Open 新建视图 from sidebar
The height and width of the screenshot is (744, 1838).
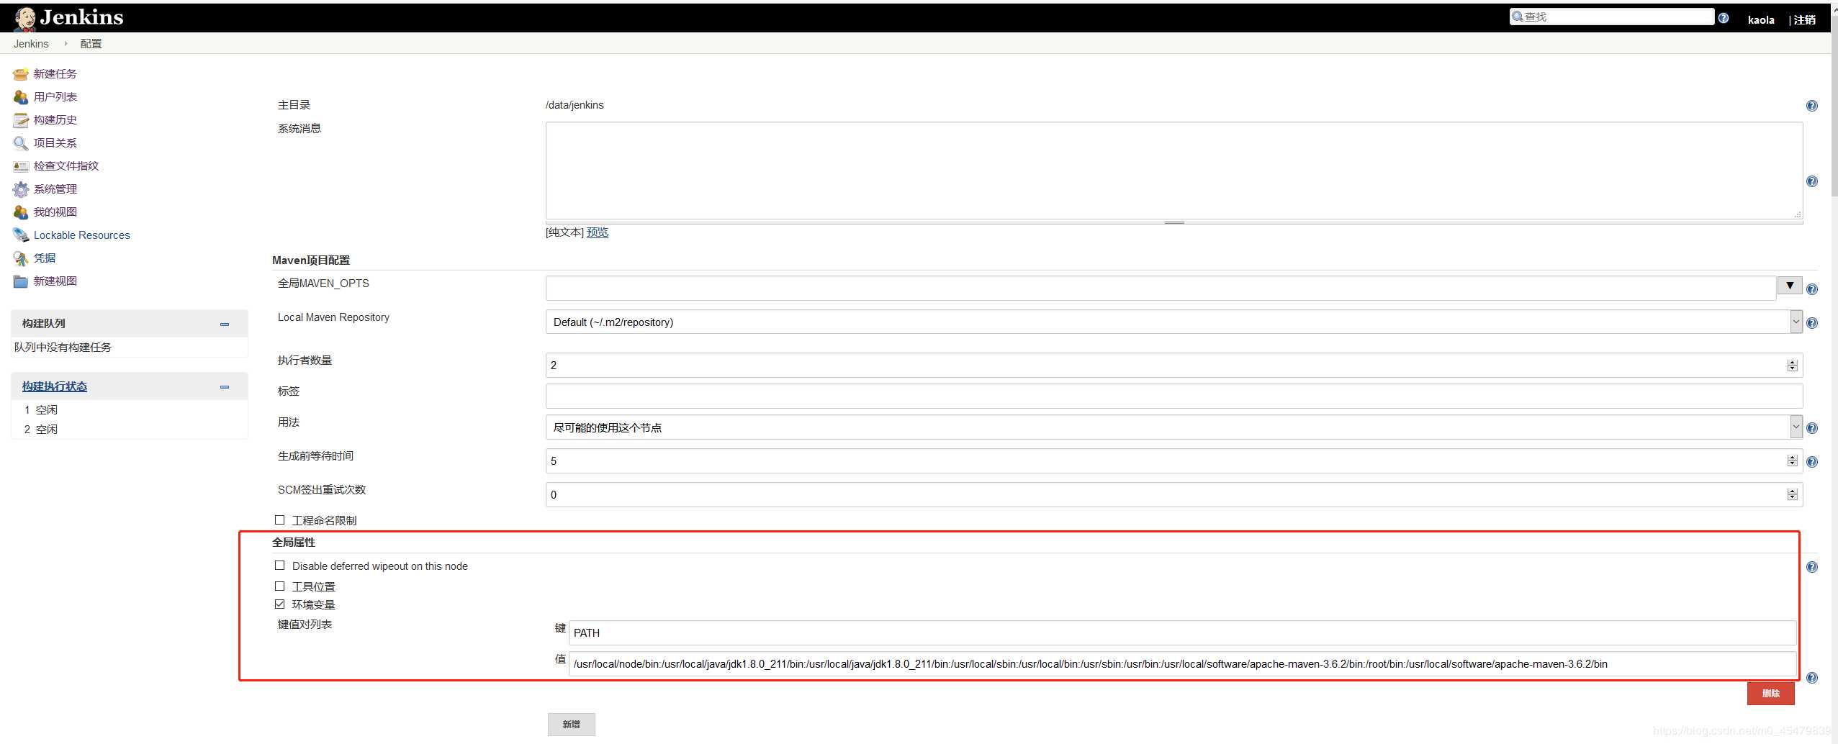tap(55, 281)
